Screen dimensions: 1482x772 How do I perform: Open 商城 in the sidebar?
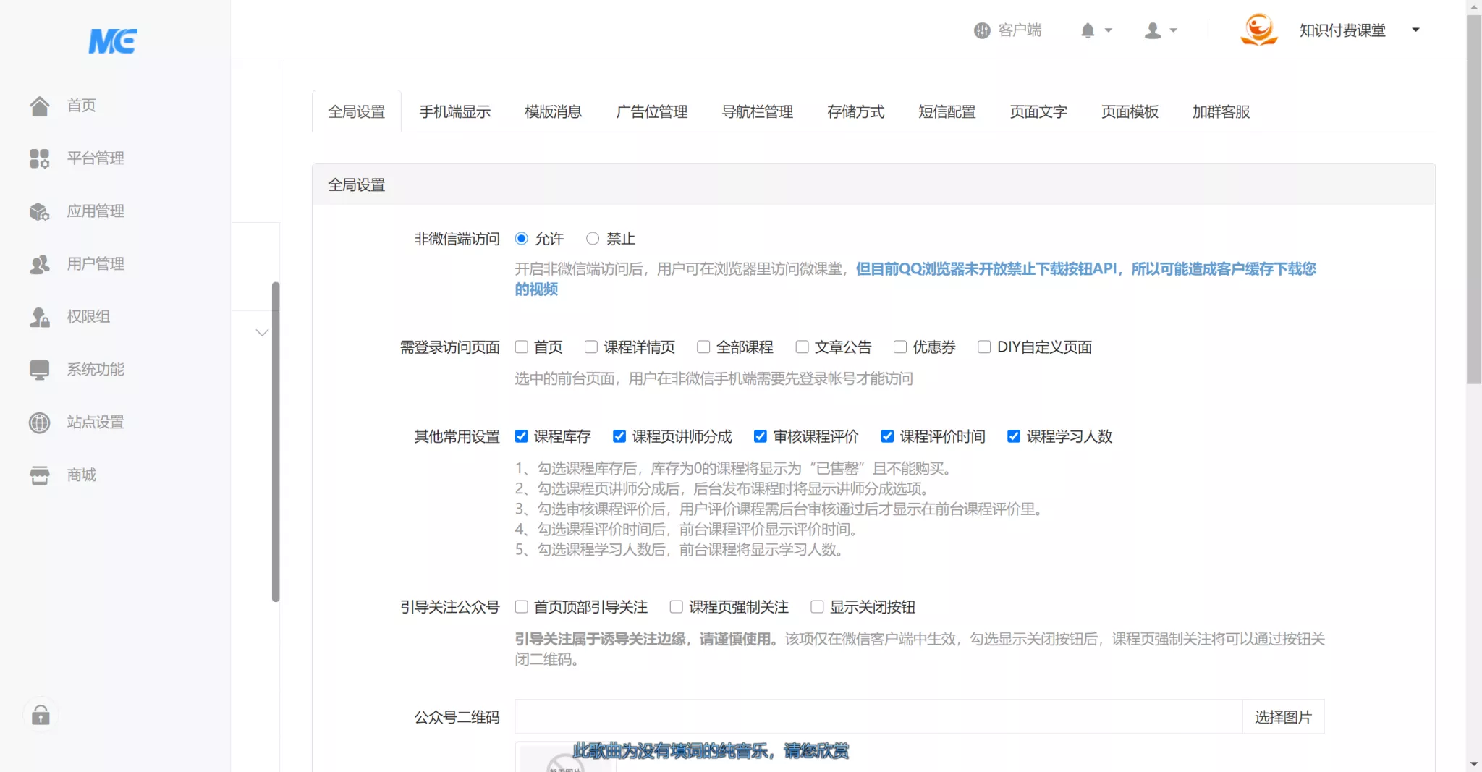80,475
